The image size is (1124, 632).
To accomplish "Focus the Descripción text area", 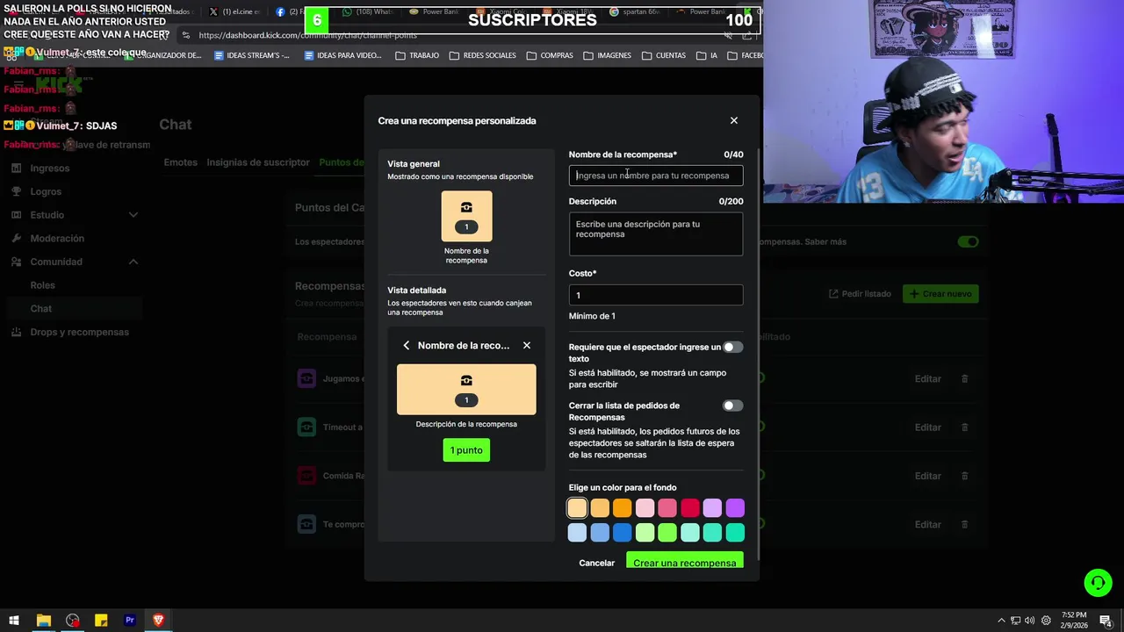I will tap(656, 234).
